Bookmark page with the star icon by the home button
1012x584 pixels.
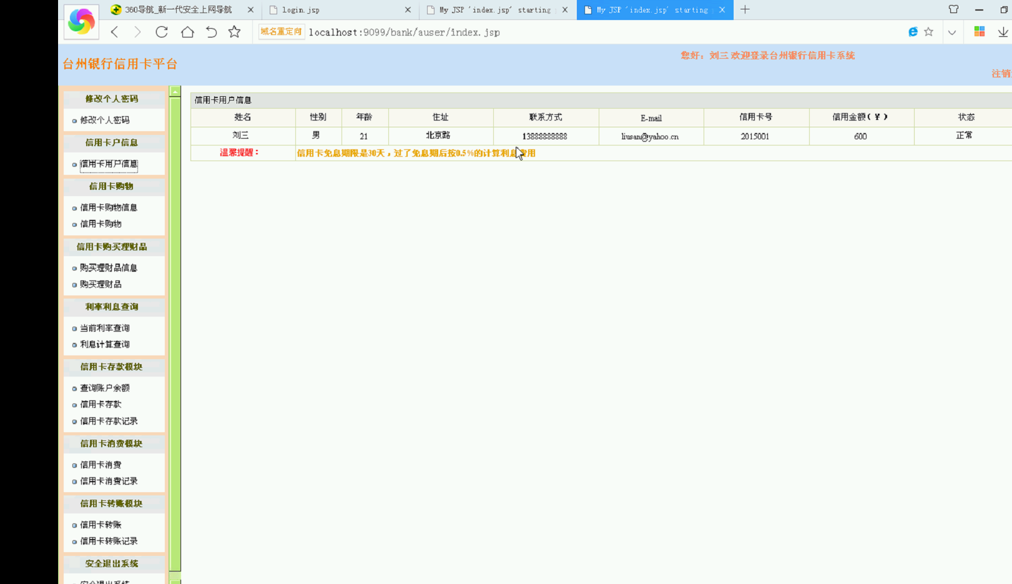point(234,32)
